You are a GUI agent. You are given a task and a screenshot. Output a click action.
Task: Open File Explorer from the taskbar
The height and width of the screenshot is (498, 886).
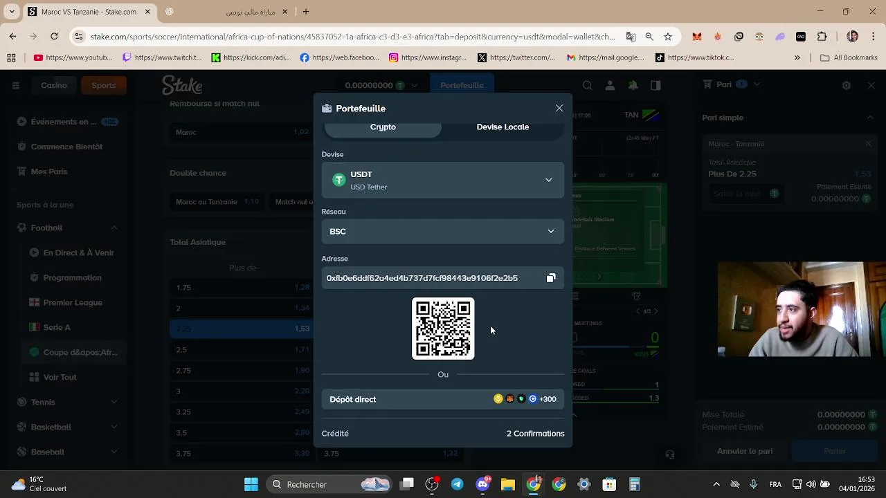tap(508, 484)
